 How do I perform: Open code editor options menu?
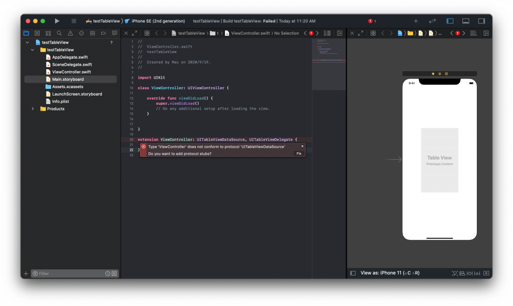coord(327,33)
